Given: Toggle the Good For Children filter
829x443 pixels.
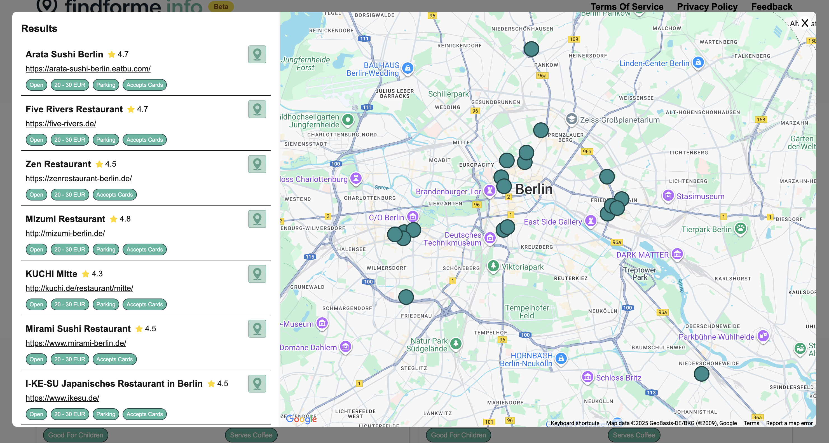Looking at the screenshot, I should pyautogui.click(x=75, y=435).
